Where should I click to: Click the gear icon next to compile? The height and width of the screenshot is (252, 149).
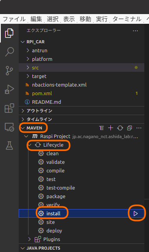coord(41,170)
